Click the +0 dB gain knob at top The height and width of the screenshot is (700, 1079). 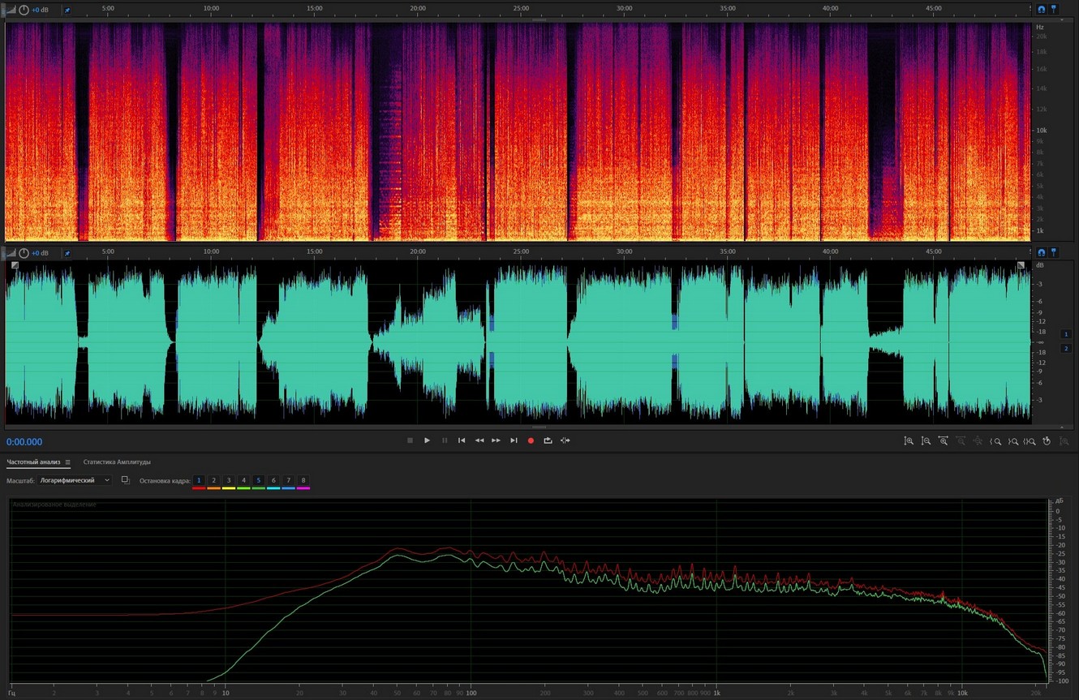click(x=24, y=10)
